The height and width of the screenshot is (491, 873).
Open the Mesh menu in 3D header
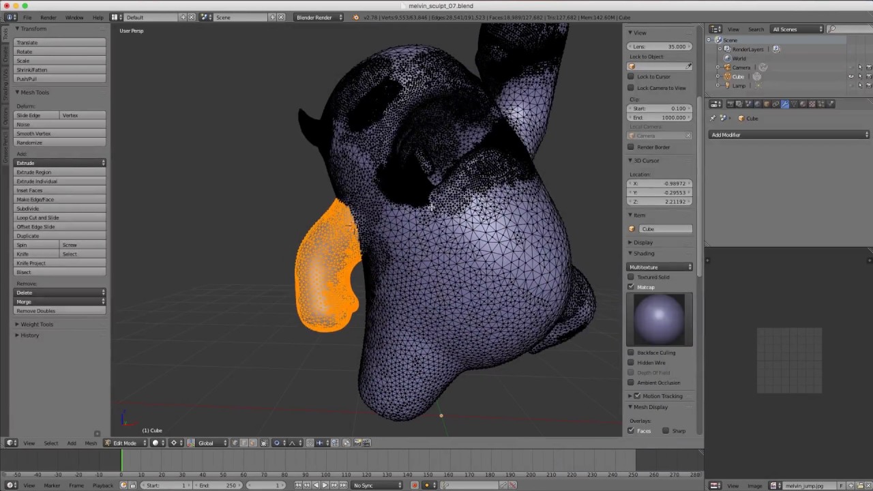[91, 443]
